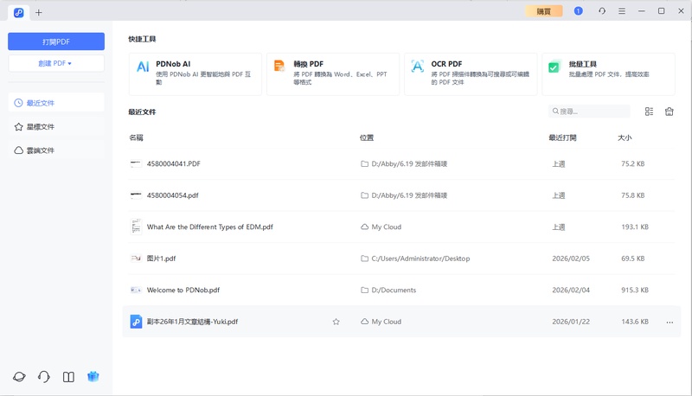Open the PDNob AI quick tool card
The image size is (692, 396).
195,74
